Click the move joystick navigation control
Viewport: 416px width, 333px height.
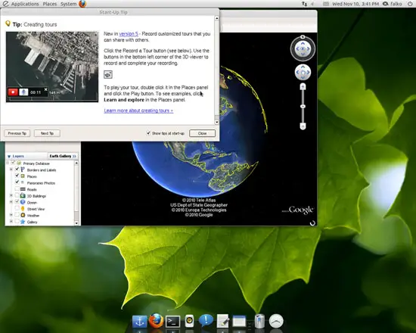[303, 72]
